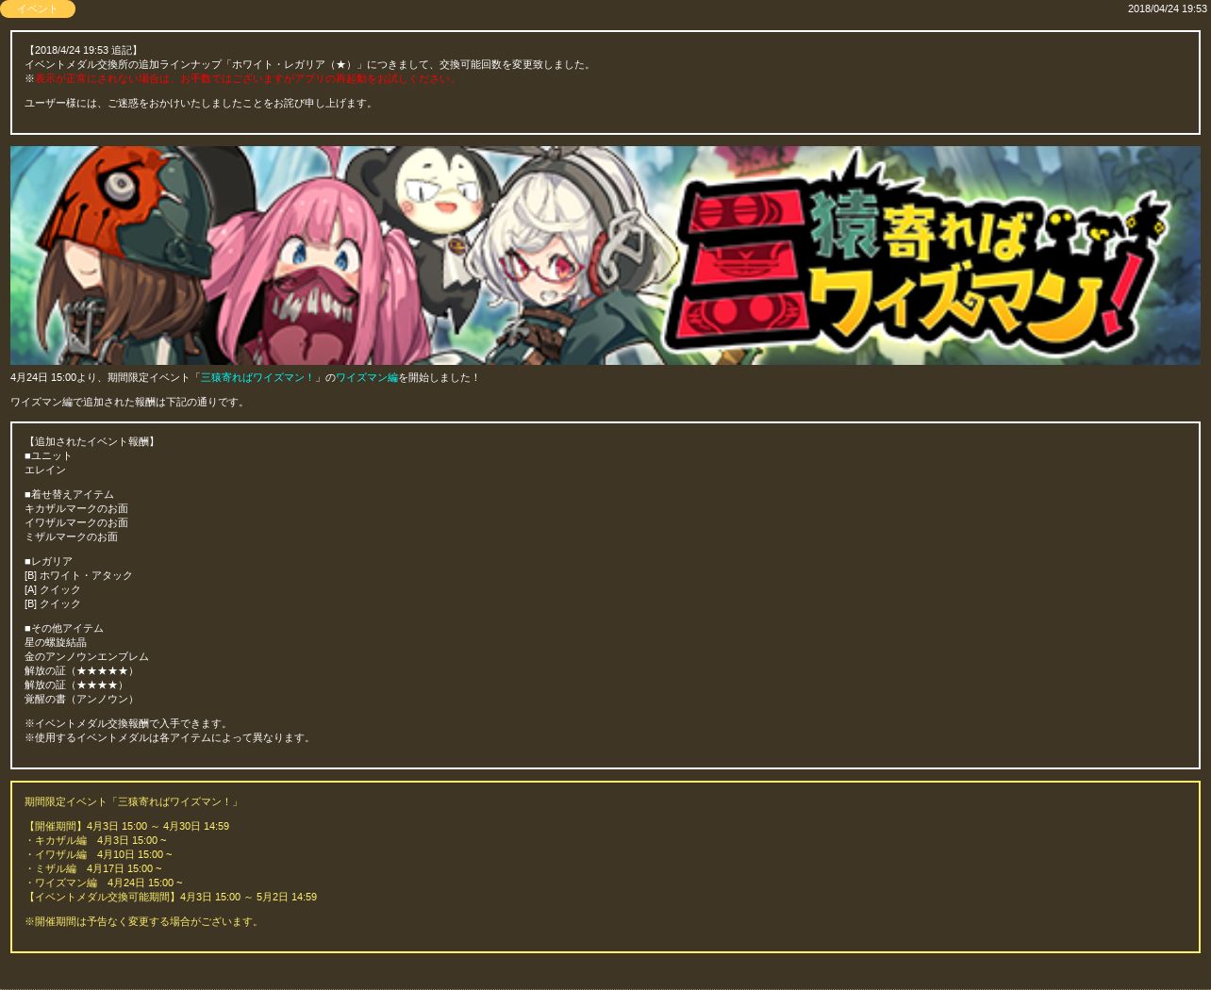Select the 【2018/4/24 19:53 追記】 heading
1211x990 pixels.
click(82, 51)
